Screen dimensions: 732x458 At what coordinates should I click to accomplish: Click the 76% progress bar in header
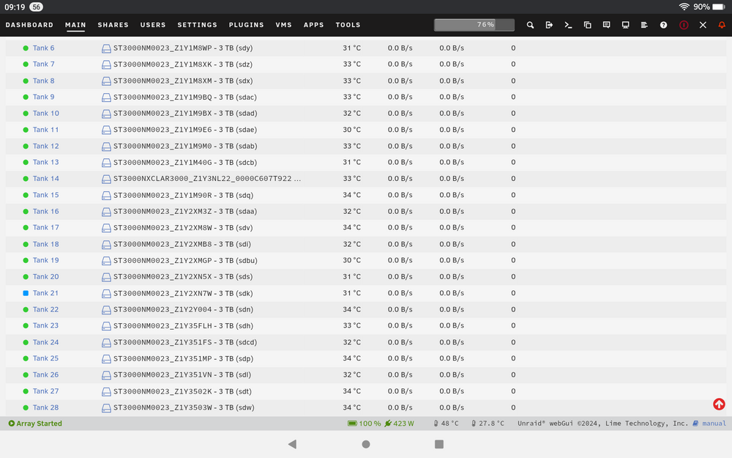tap(474, 25)
